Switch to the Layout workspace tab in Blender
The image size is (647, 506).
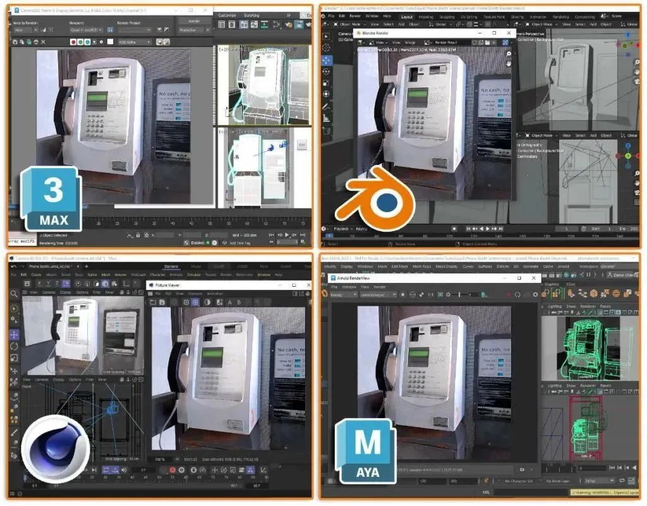point(407,17)
